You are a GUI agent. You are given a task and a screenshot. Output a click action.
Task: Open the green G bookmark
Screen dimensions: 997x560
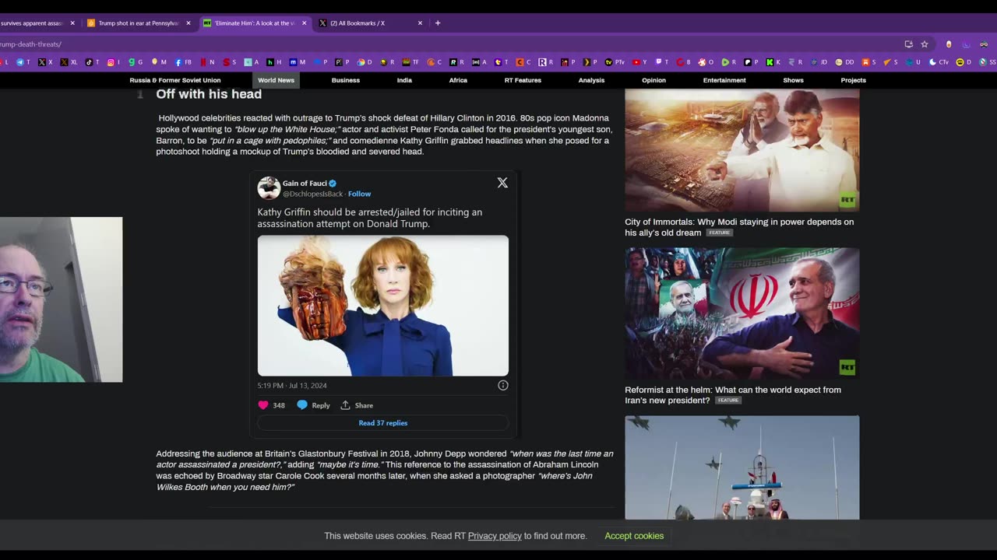tap(136, 62)
